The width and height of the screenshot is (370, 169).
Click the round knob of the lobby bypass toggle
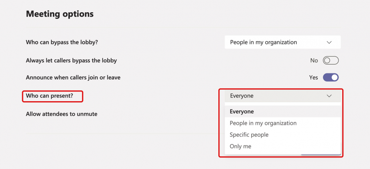(327, 60)
